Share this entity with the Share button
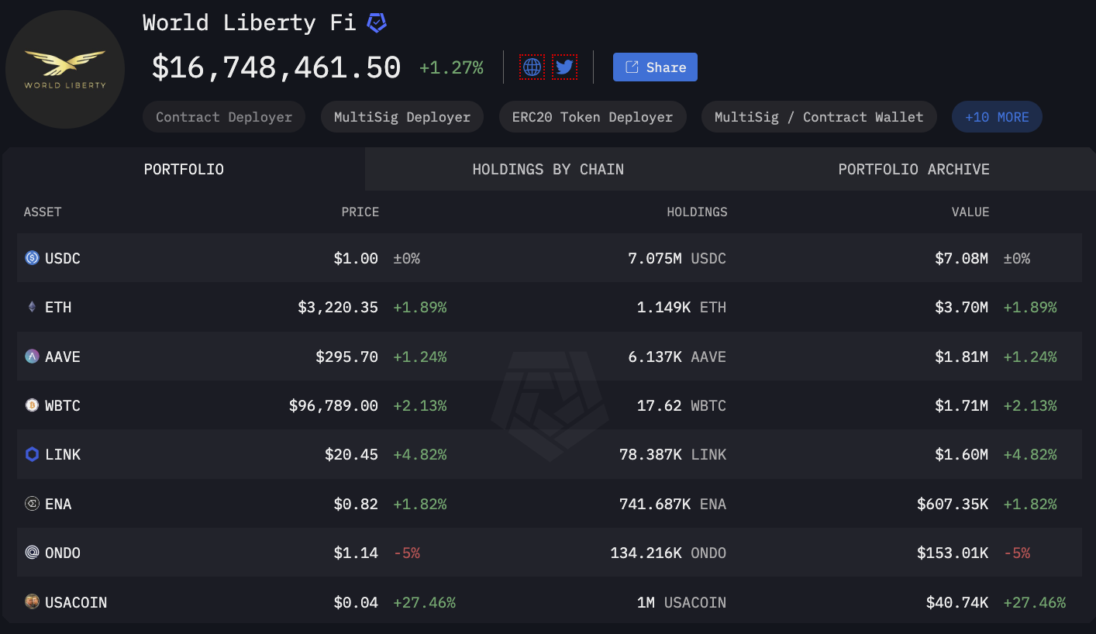 655,67
